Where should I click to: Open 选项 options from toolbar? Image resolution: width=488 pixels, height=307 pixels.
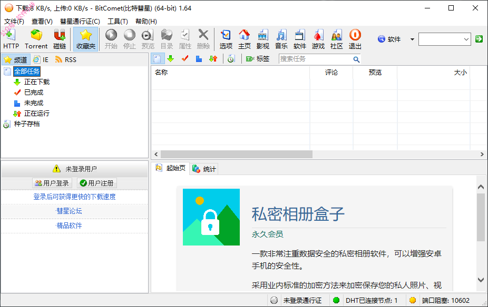coord(226,39)
